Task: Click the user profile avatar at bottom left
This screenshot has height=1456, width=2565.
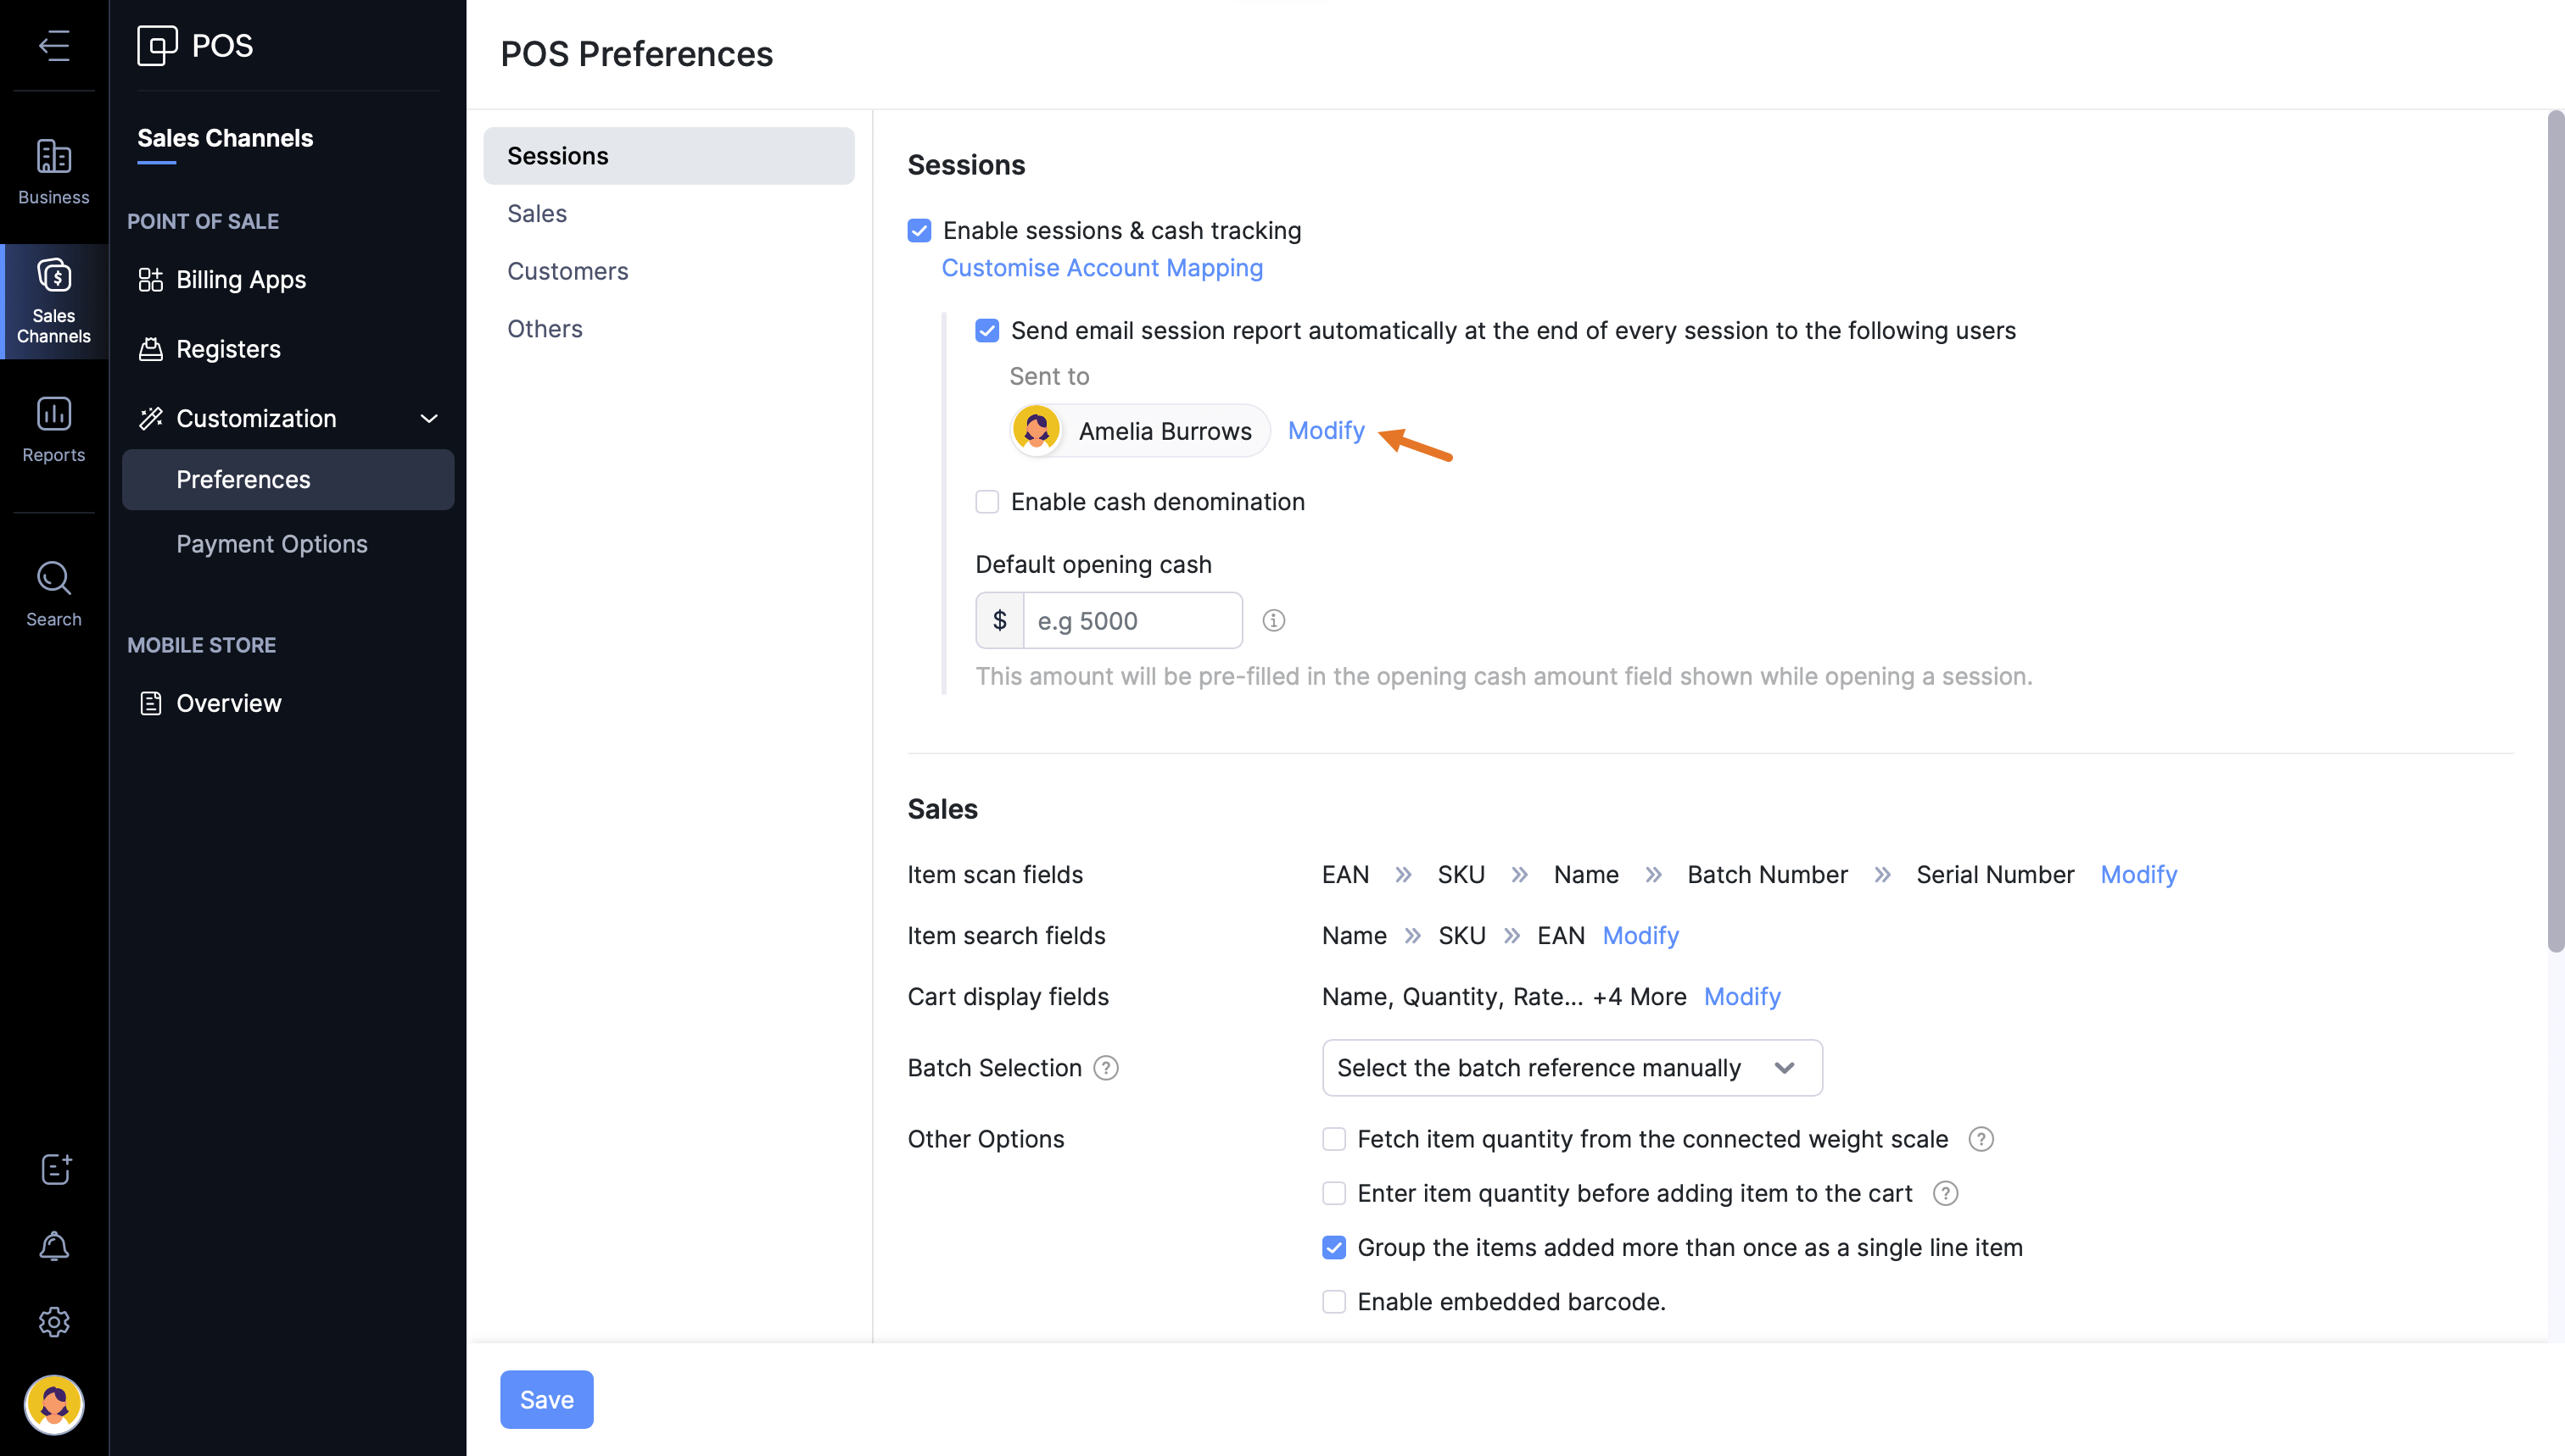Action: [54, 1404]
